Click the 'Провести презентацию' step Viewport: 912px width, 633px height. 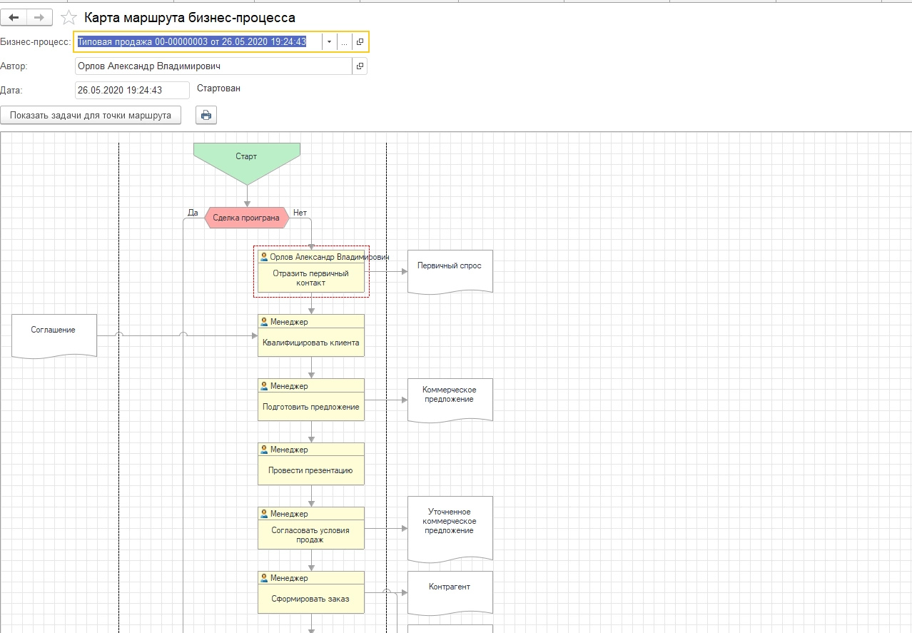310,471
